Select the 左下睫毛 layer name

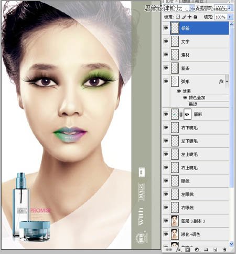coord(189,141)
